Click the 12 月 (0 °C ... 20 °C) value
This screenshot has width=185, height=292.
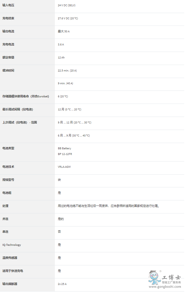click(70, 109)
